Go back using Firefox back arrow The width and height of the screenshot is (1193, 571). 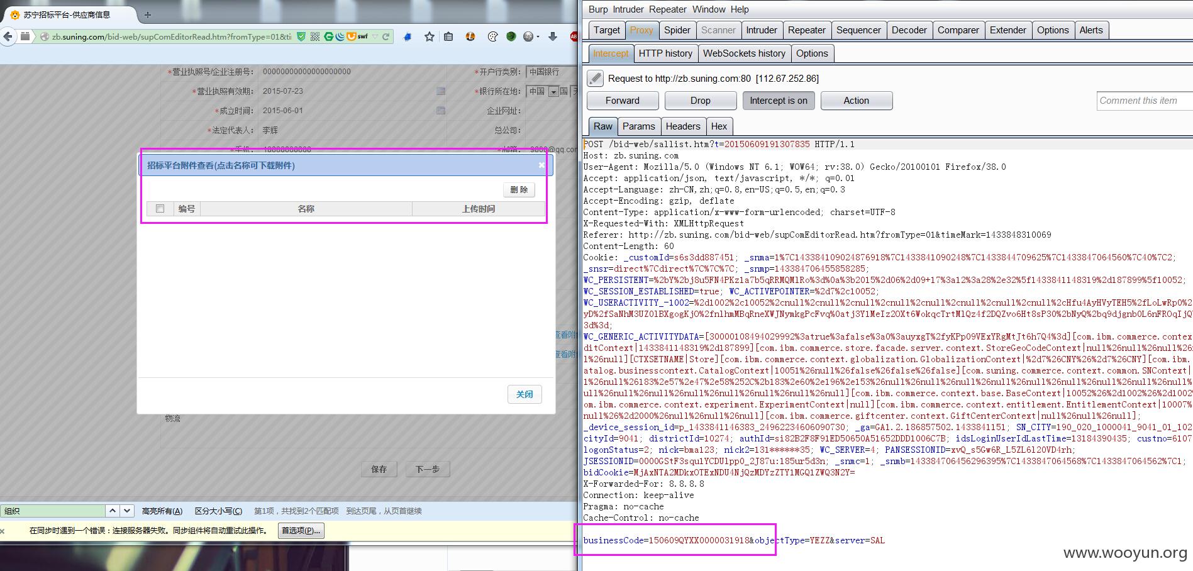(8, 36)
